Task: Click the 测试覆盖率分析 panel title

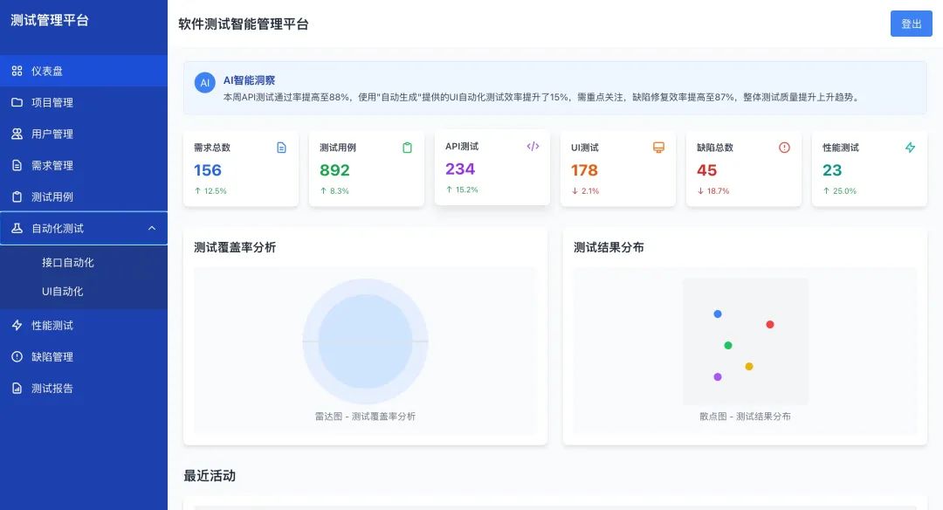Action: [235, 247]
